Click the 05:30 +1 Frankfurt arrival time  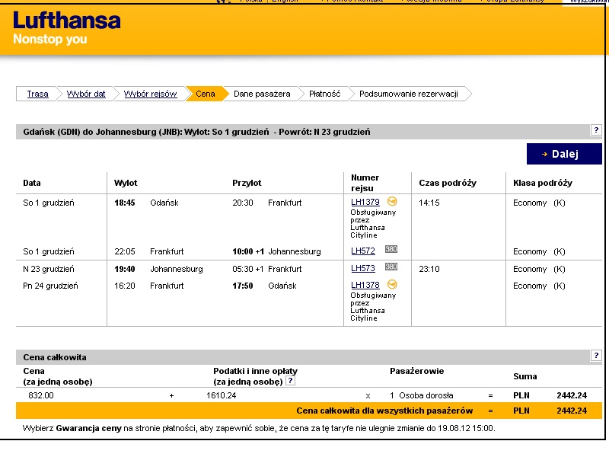[x=248, y=269]
